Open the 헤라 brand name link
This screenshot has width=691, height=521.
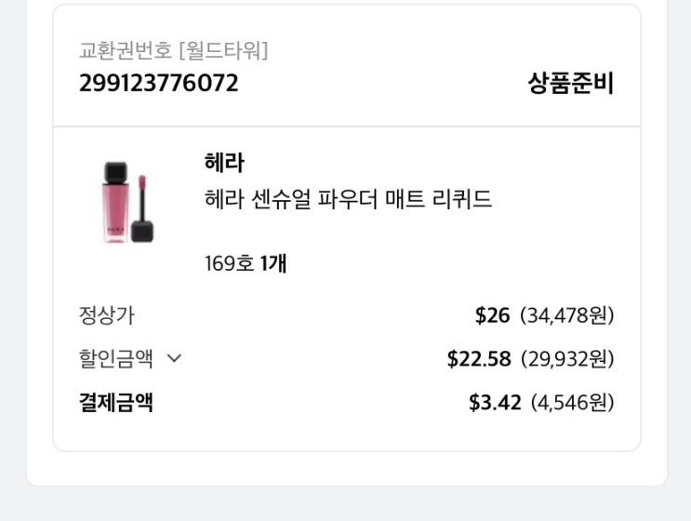tap(224, 162)
